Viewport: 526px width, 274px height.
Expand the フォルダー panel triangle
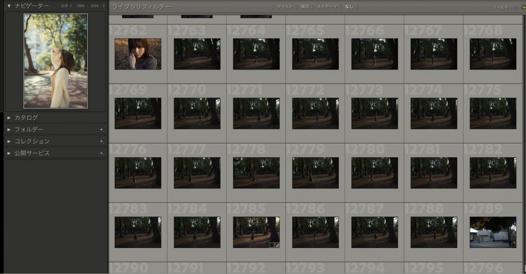[x=9, y=130]
